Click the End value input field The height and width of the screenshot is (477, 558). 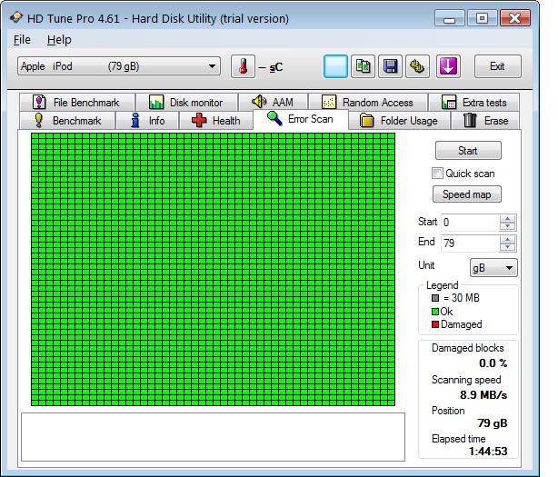[x=469, y=243]
